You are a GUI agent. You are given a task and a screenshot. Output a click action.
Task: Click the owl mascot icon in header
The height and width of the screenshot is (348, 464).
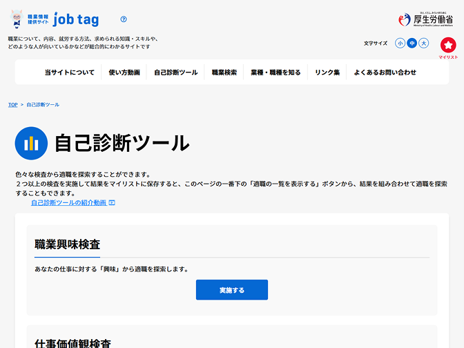coord(17,19)
